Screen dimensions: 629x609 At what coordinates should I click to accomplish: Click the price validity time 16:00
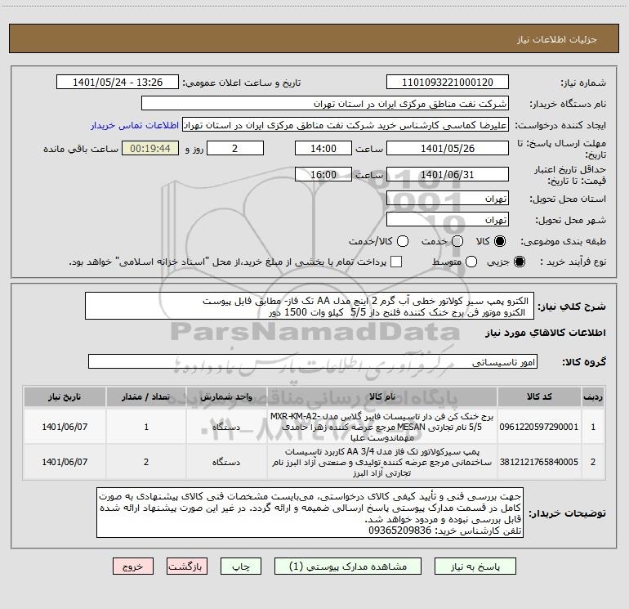pyautogui.click(x=323, y=174)
